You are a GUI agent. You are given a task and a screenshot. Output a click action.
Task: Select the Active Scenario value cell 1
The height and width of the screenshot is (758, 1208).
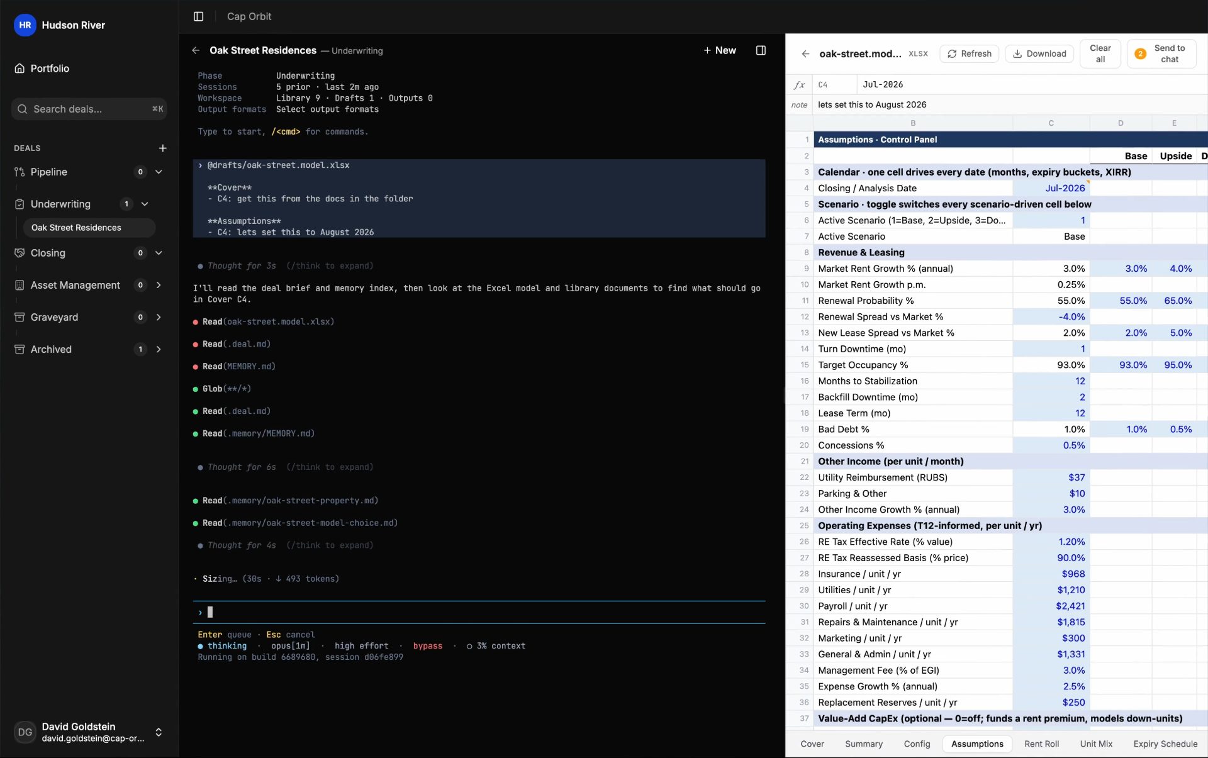pos(1051,220)
